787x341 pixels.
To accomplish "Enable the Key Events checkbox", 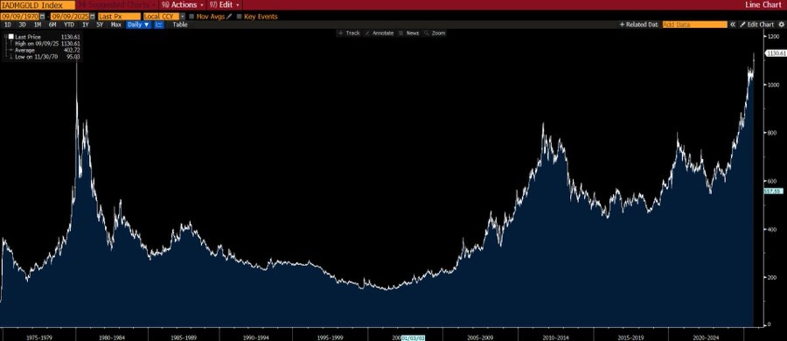I will [x=239, y=16].
